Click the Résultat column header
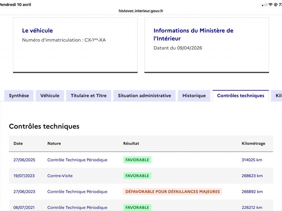The width and height of the screenshot is (282, 211). (x=131, y=143)
